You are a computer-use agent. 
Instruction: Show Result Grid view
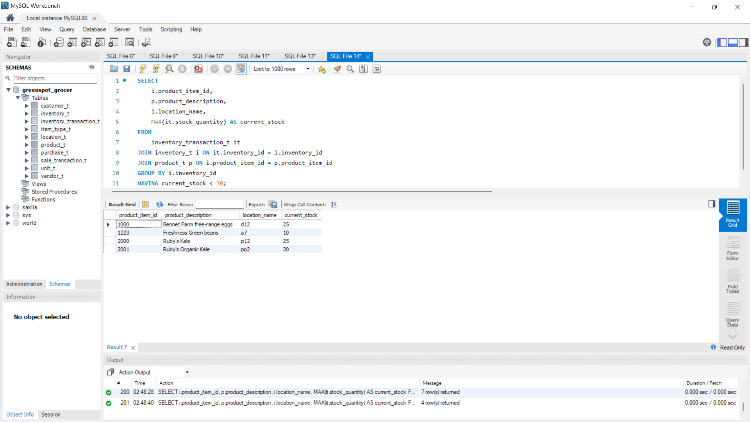[x=732, y=215]
